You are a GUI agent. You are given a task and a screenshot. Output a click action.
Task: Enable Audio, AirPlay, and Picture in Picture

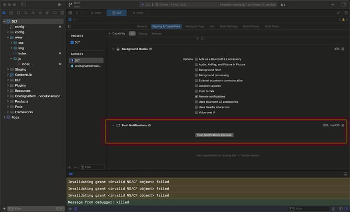tap(196, 65)
